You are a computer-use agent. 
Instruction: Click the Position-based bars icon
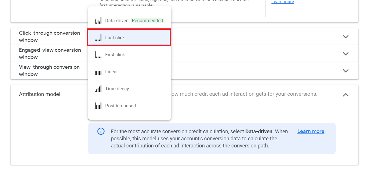[98, 106]
